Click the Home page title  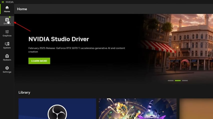[x=22, y=9]
